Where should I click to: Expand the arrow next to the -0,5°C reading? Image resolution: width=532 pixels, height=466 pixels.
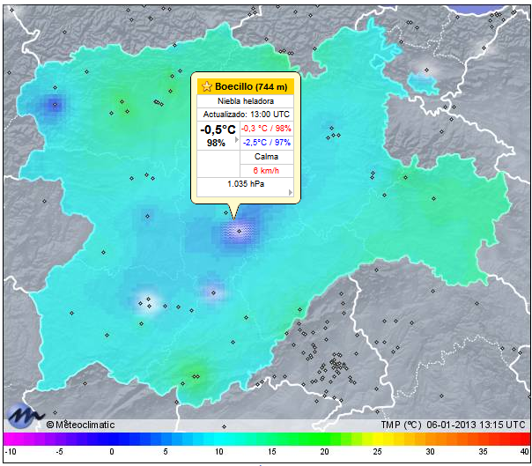point(236,139)
